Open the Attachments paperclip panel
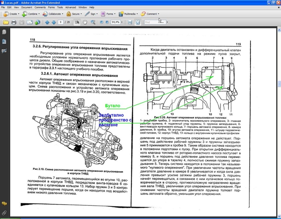 (x=4, y=213)
